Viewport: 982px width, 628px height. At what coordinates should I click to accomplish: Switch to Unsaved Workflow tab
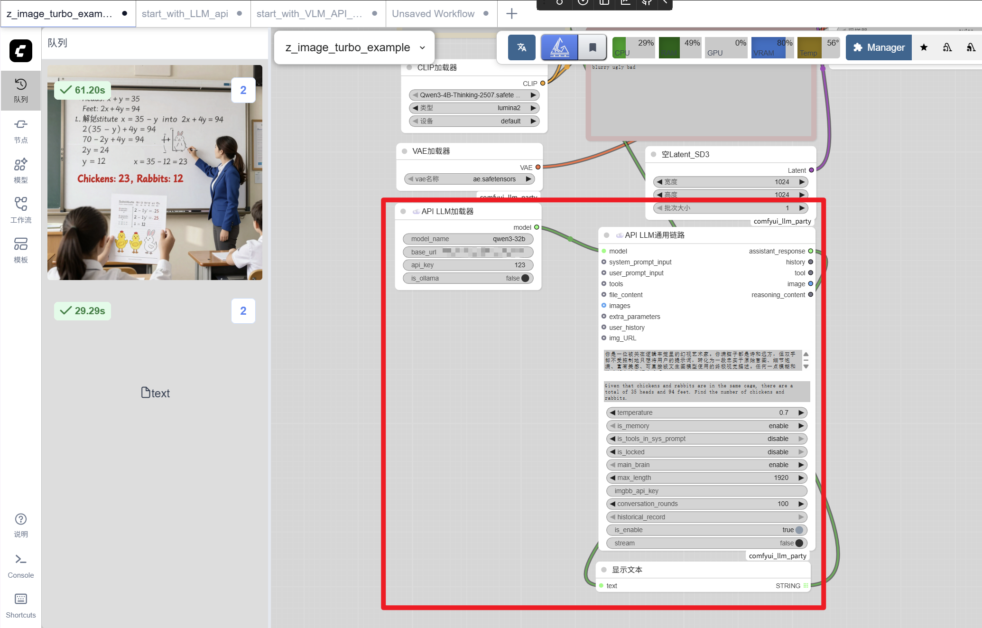click(x=433, y=14)
